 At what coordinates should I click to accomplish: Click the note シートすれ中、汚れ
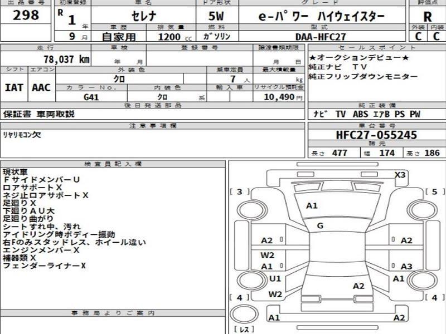coord(42,227)
